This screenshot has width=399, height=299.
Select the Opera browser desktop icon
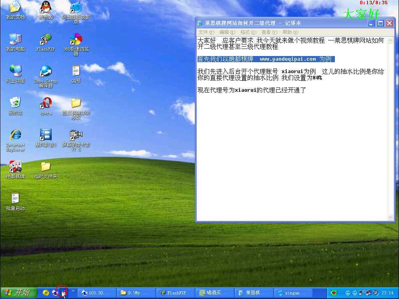tap(46, 103)
